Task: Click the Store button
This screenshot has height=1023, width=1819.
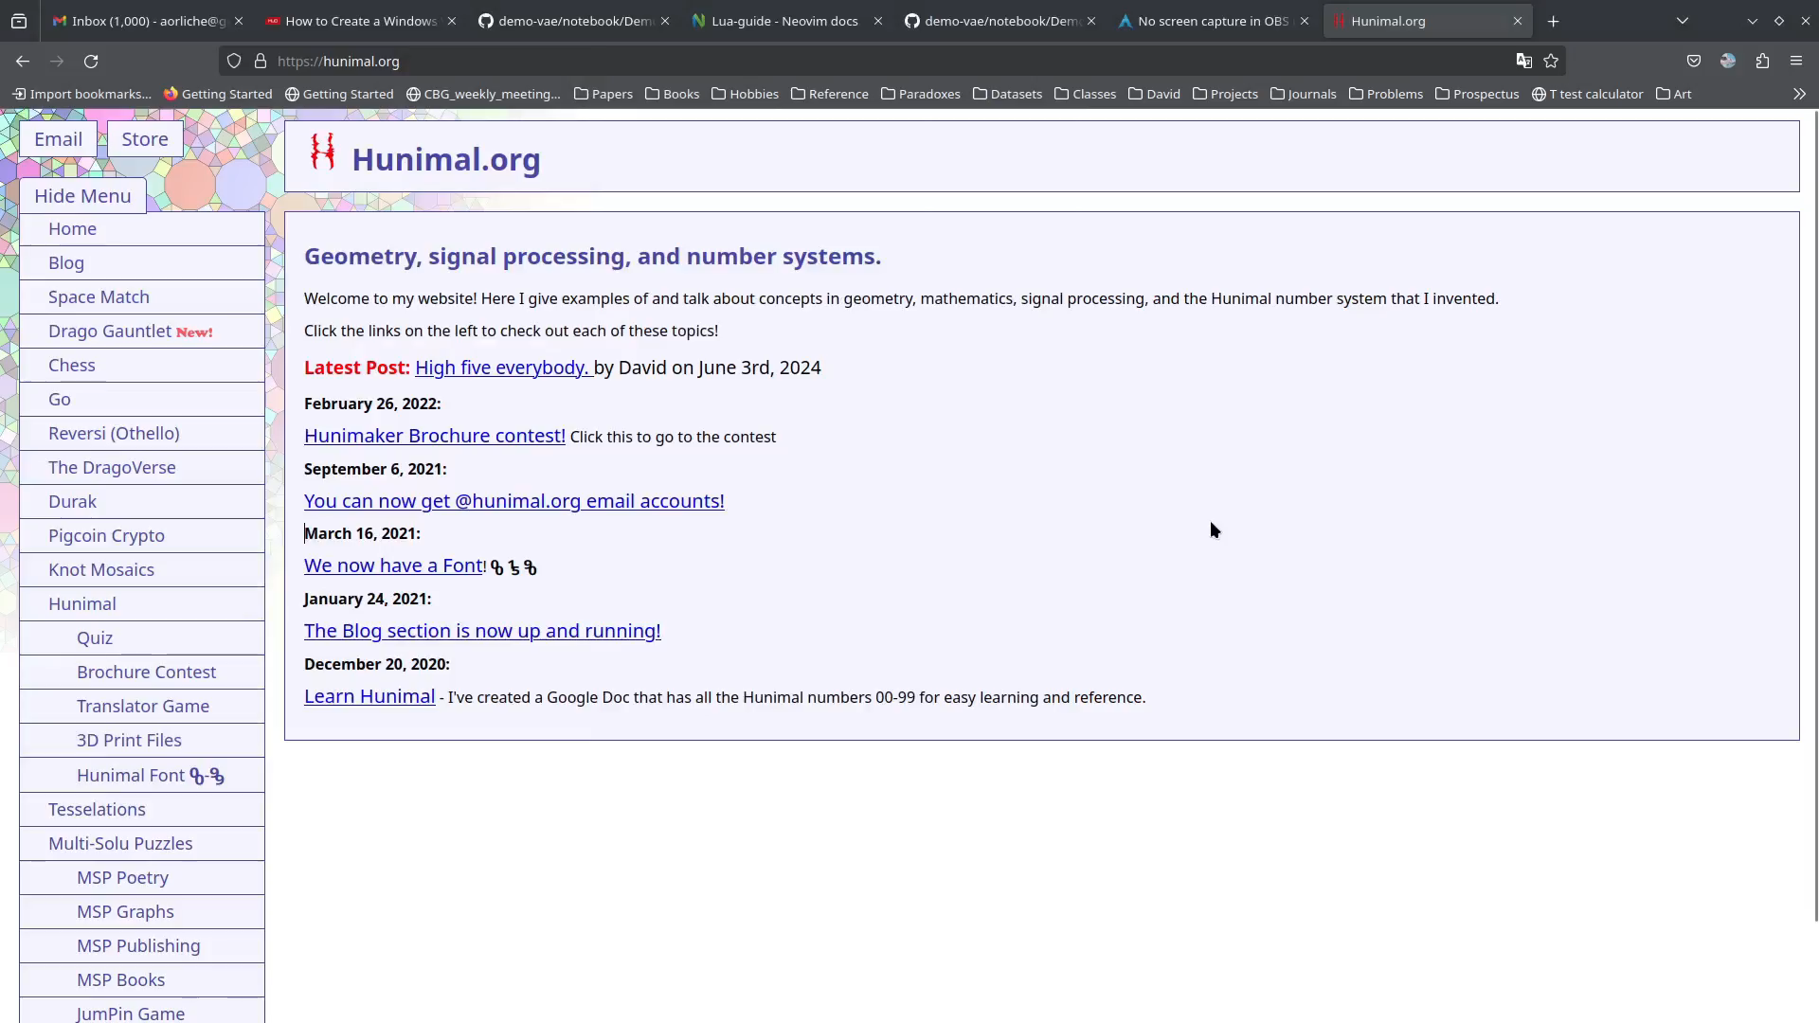Action: pos(145,139)
